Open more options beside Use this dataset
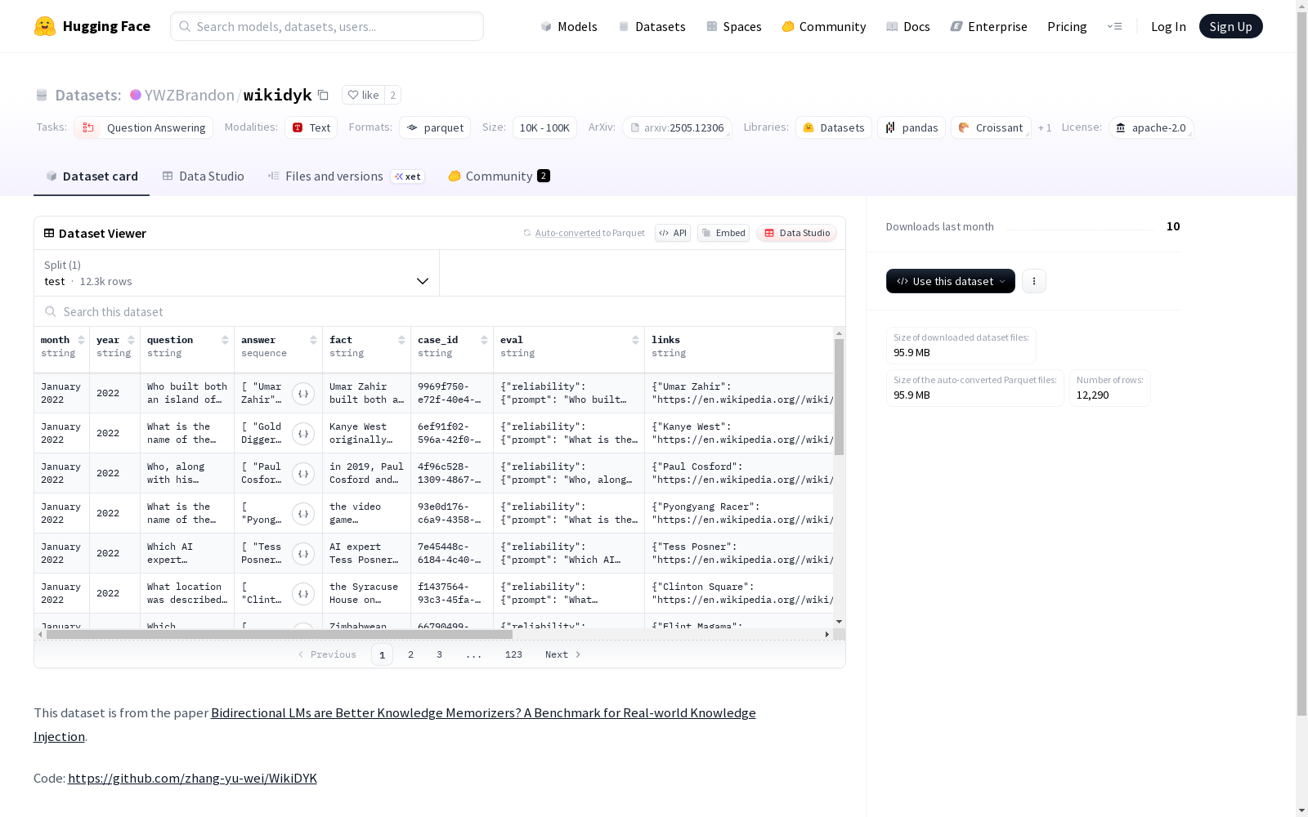This screenshot has height=817, width=1308. tap(1034, 281)
